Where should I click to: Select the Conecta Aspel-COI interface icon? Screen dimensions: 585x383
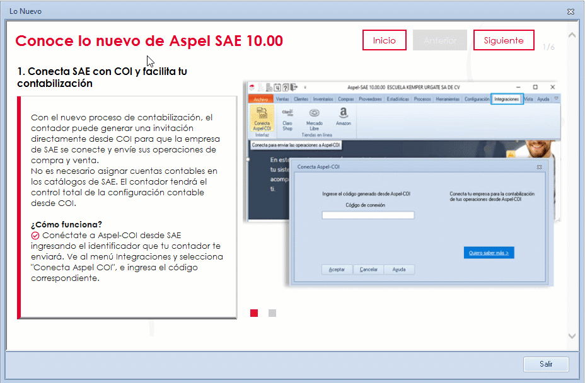pyautogui.click(x=263, y=118)
